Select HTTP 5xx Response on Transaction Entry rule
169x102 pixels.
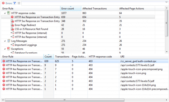(37, 21)
